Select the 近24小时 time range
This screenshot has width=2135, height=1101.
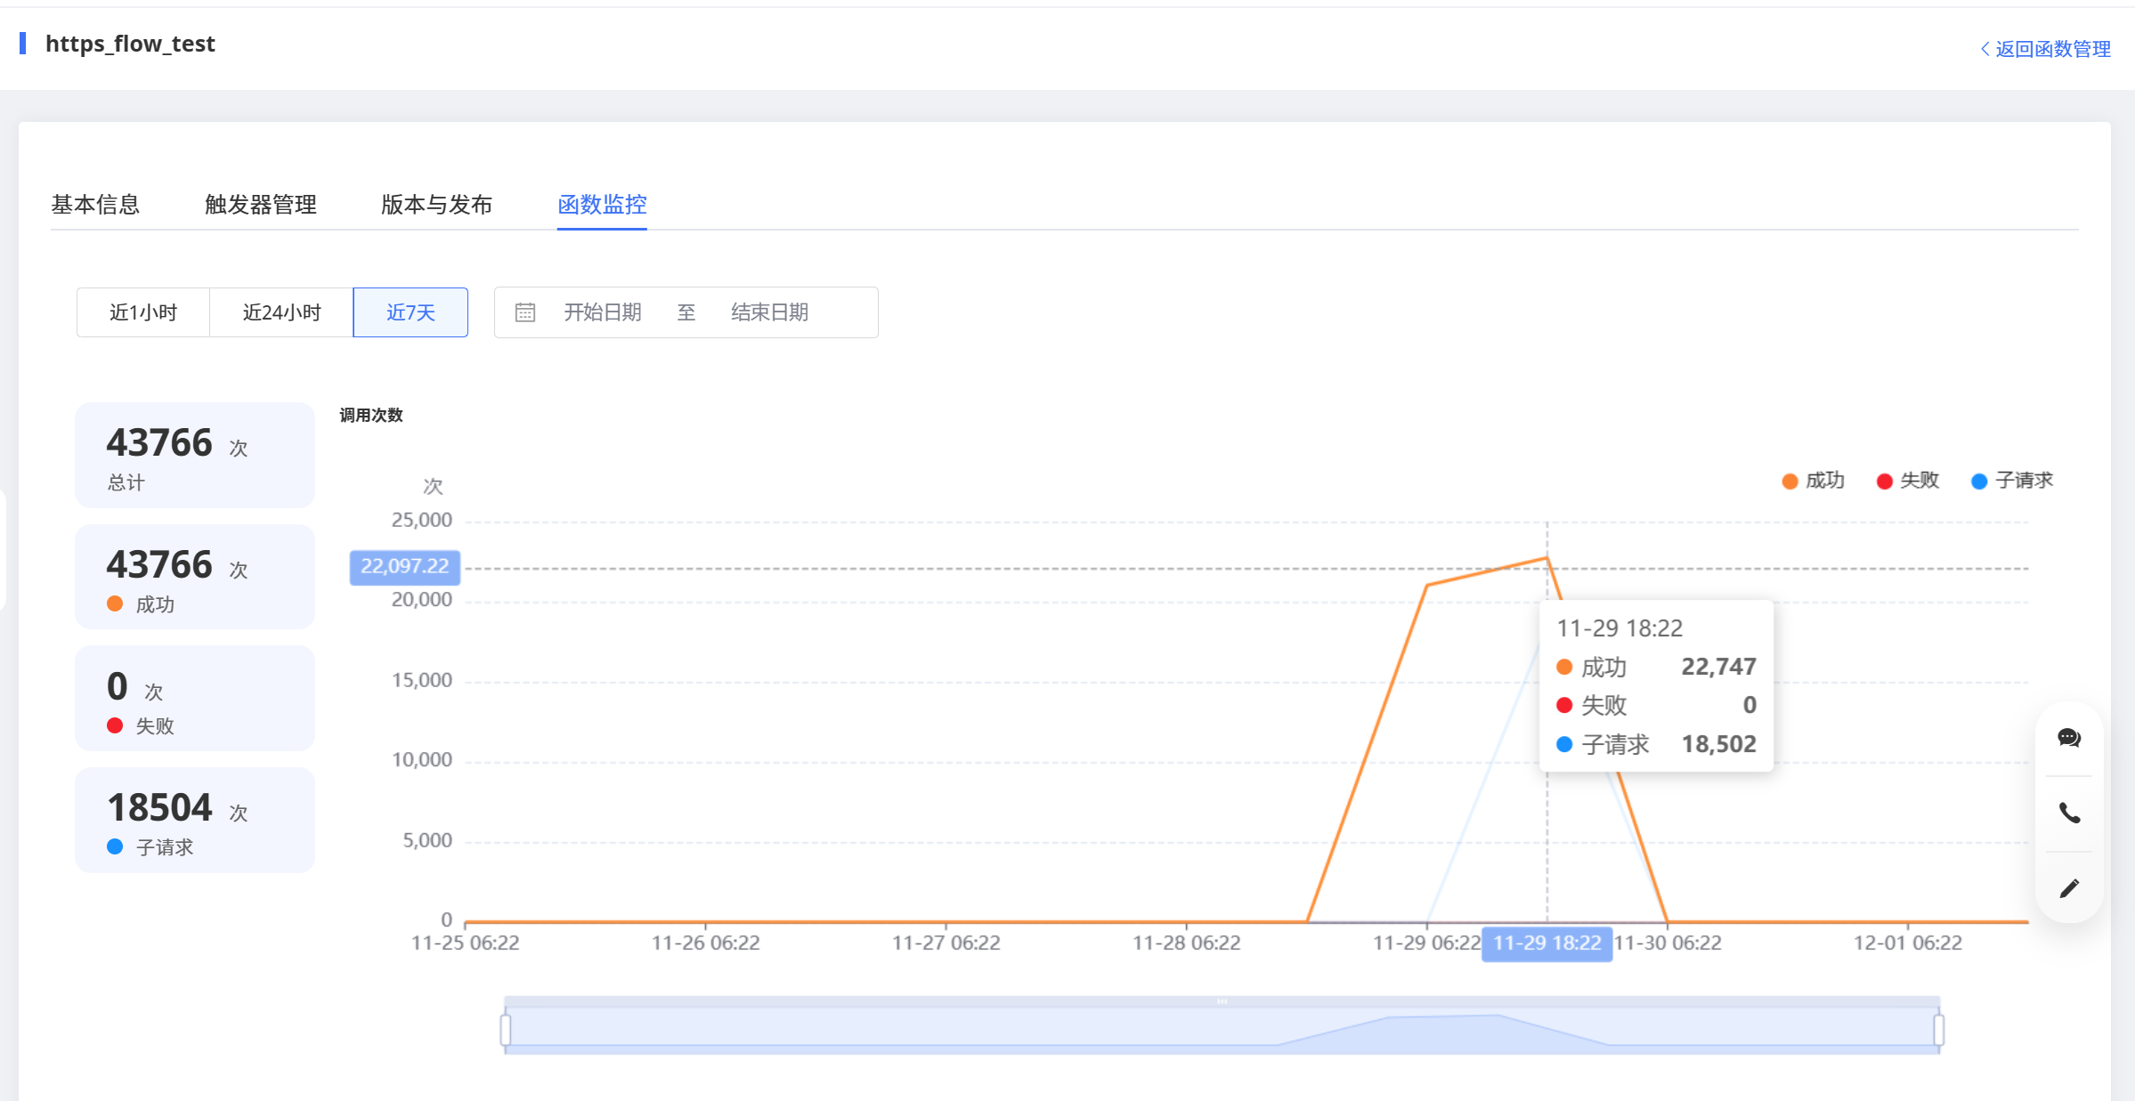(x=281, y=312)
